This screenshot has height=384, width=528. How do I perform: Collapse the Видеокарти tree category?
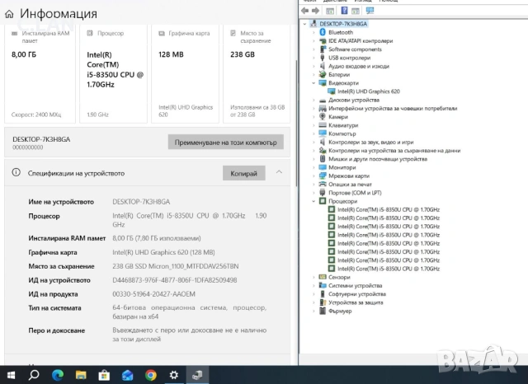point(313,82)
